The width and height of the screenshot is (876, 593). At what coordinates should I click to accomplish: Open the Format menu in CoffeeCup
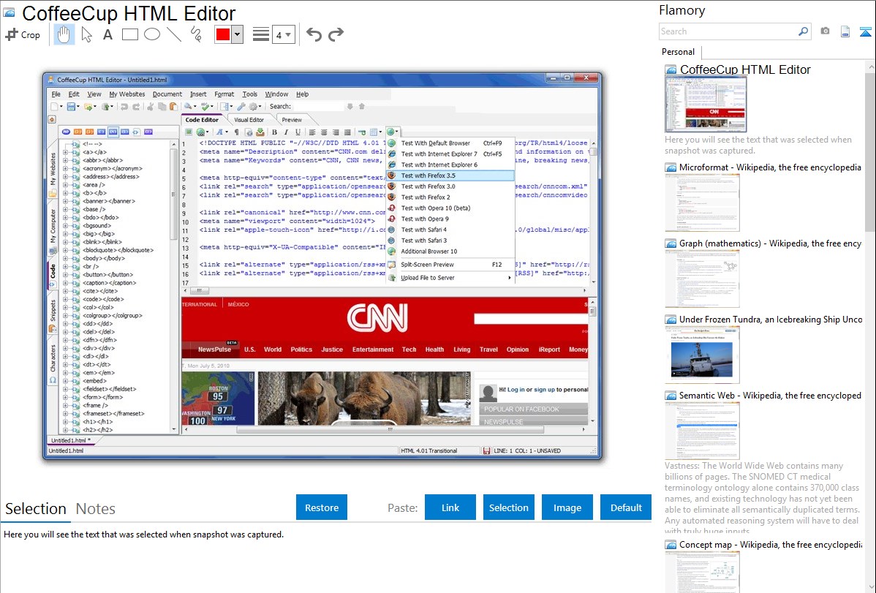224,94
